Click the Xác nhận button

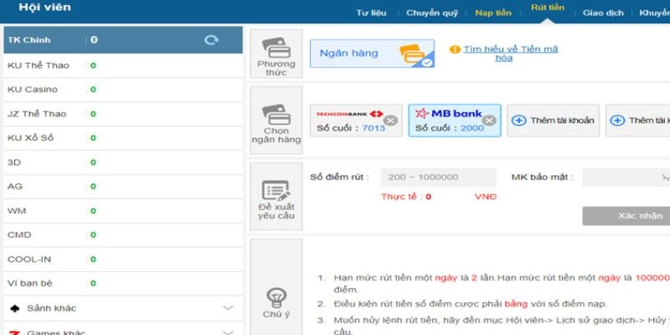pos(626,216)
